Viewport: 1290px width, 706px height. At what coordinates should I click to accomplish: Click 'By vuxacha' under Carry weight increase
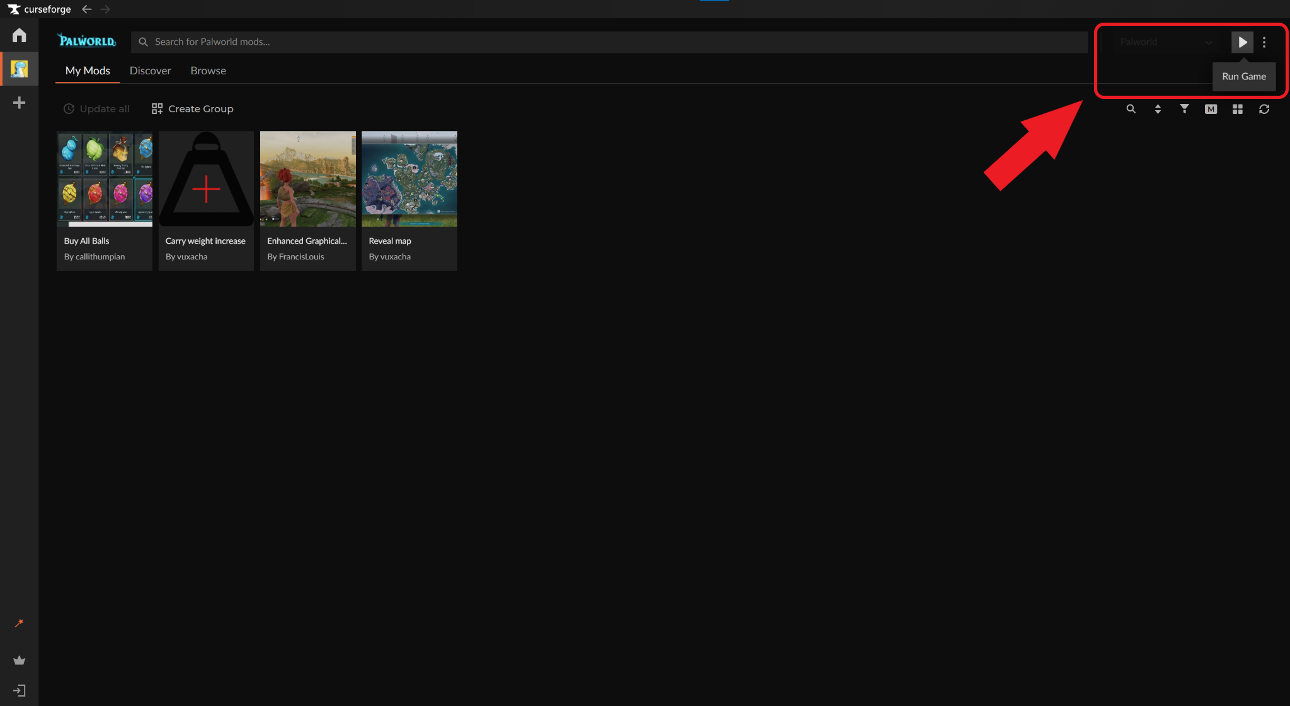click(x=186, y=256)
